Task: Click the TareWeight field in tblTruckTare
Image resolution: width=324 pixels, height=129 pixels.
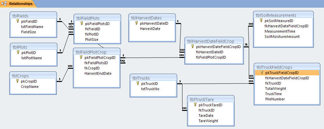Action: (x=208, y=121)
